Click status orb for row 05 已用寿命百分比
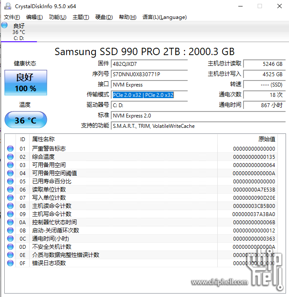 (10, 181)
